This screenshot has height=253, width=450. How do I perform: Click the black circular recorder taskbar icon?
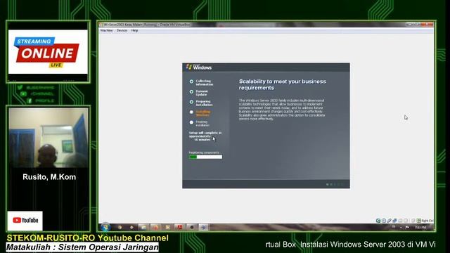[x=192, y=228]
